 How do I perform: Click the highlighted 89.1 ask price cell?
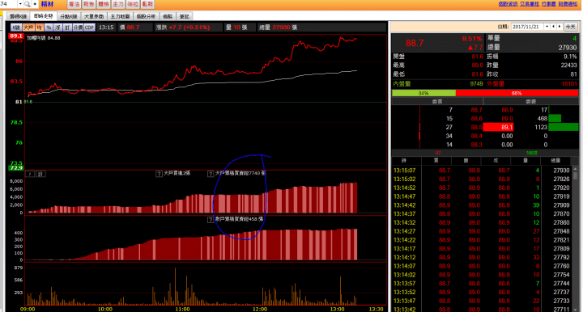point(498,127)
